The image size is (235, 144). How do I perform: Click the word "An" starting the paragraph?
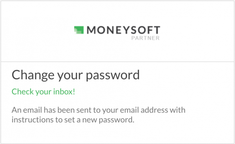pyautogui.click(x=16, y=110)
